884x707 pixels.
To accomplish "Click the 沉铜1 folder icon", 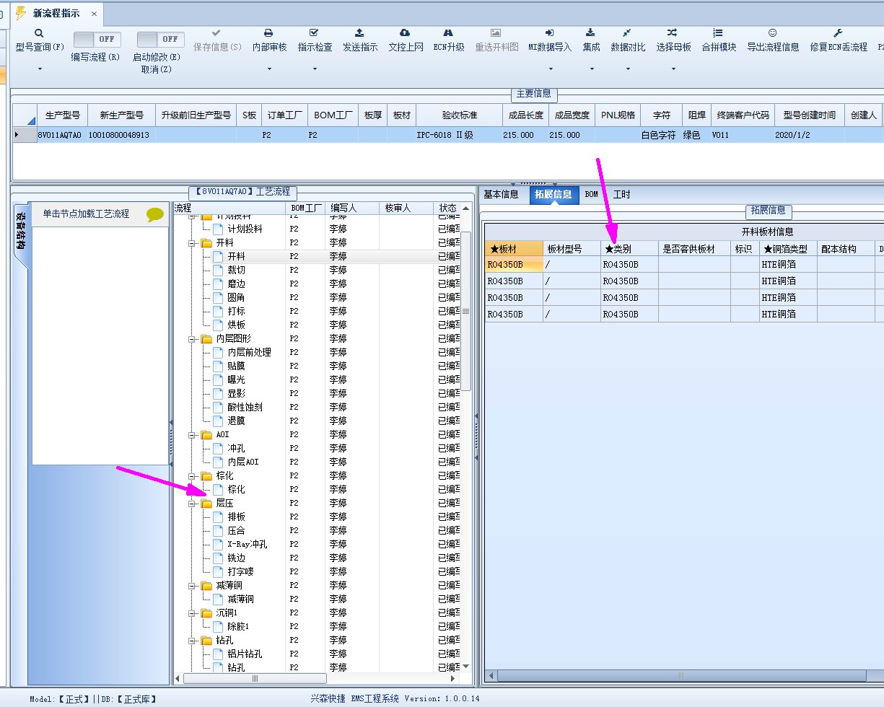I will click(x=207, y=613).
